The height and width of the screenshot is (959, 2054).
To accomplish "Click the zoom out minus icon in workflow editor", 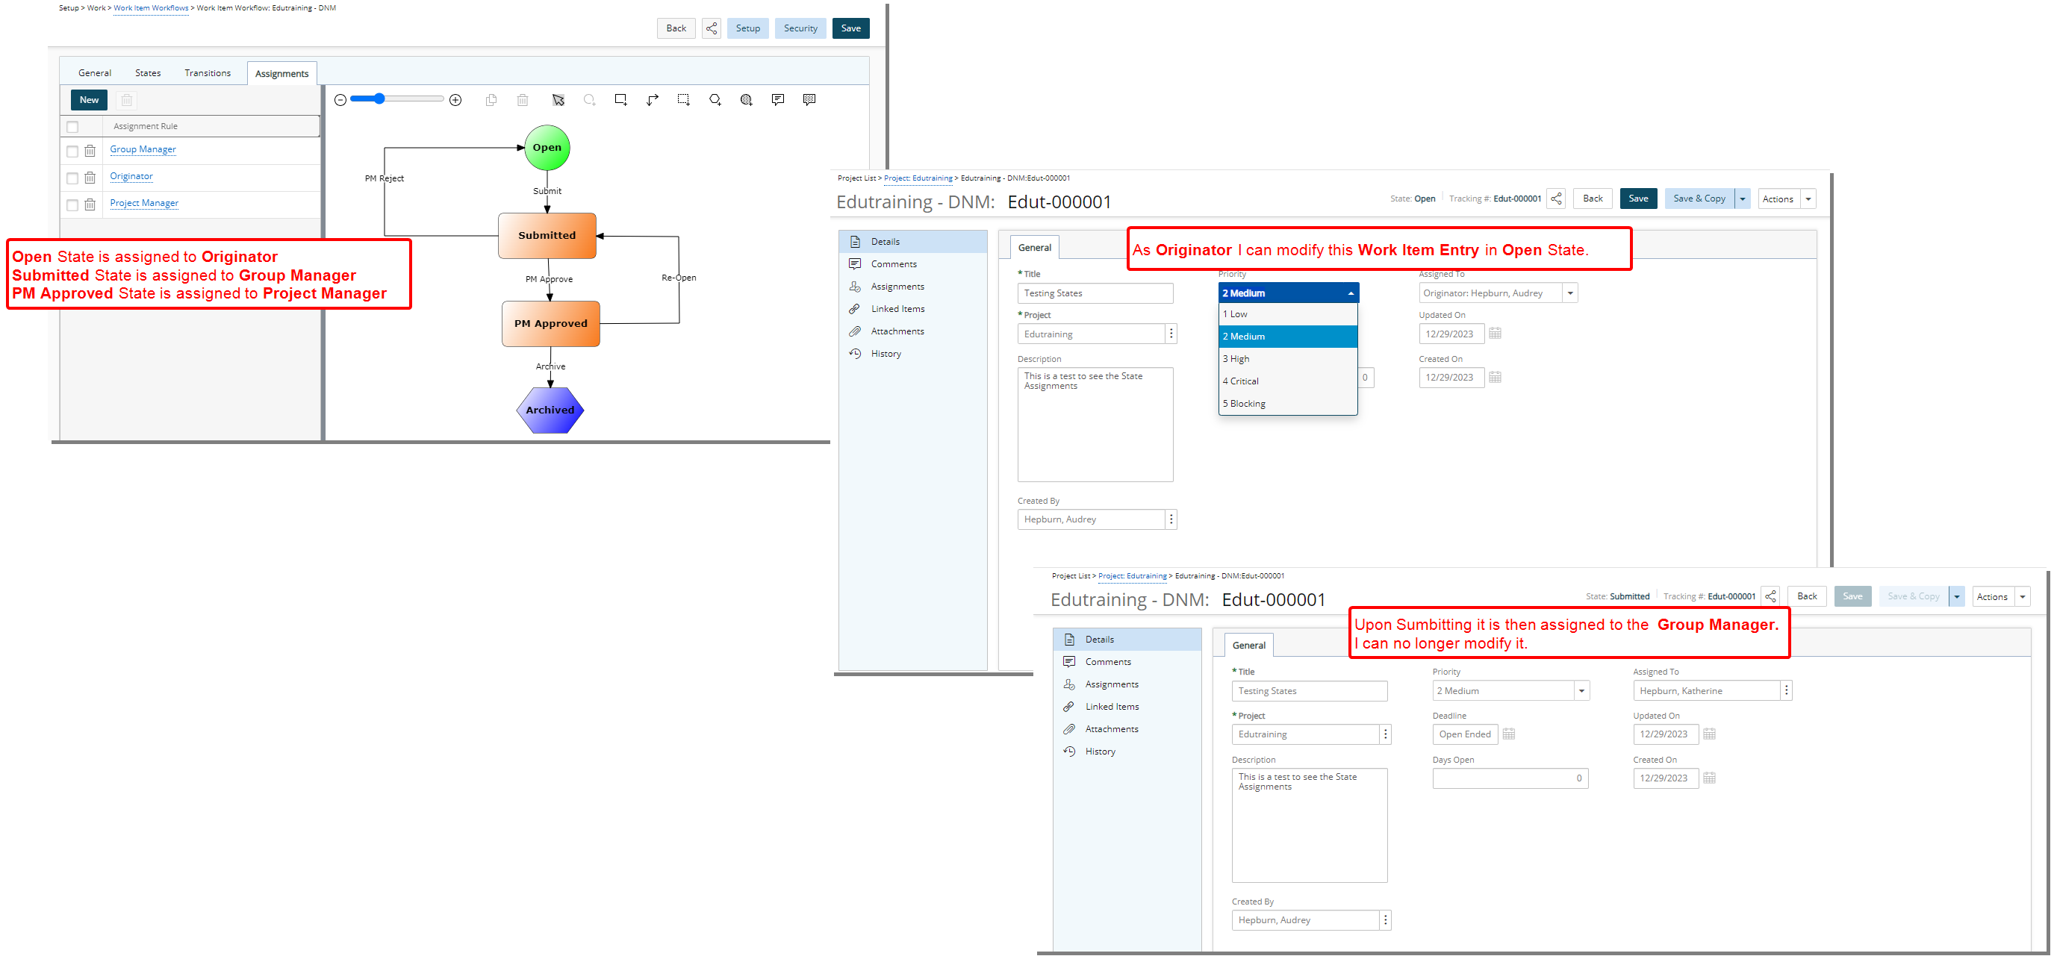I will (340, 100).
